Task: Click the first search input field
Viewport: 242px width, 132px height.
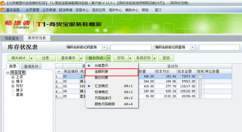Action: point(131,47)
